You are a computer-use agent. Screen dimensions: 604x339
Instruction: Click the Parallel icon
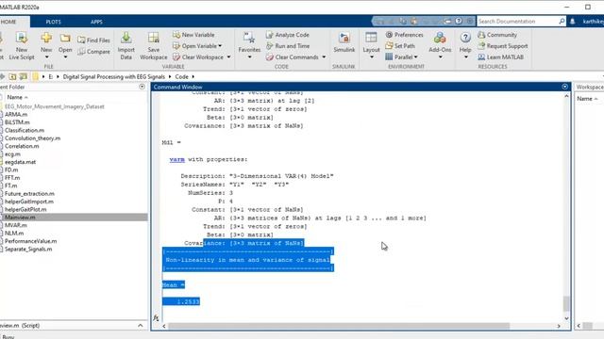(389, 56)
